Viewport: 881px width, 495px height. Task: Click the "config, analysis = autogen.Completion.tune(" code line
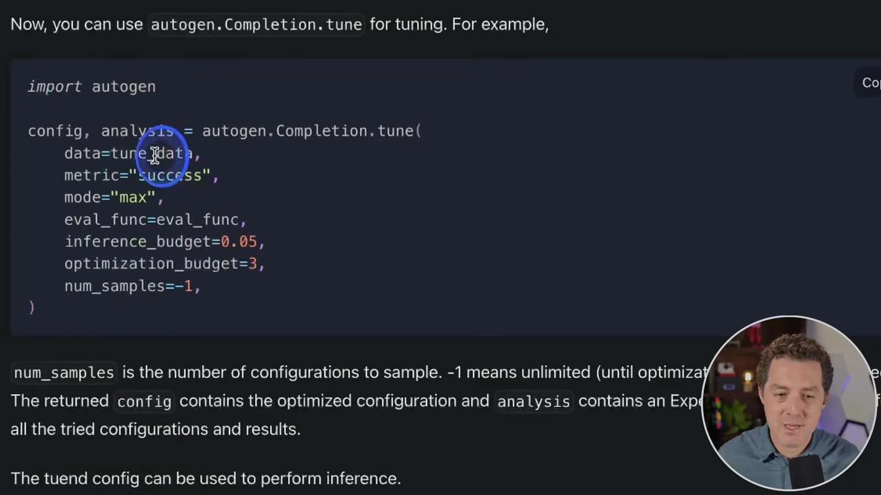tap(225, 131)
